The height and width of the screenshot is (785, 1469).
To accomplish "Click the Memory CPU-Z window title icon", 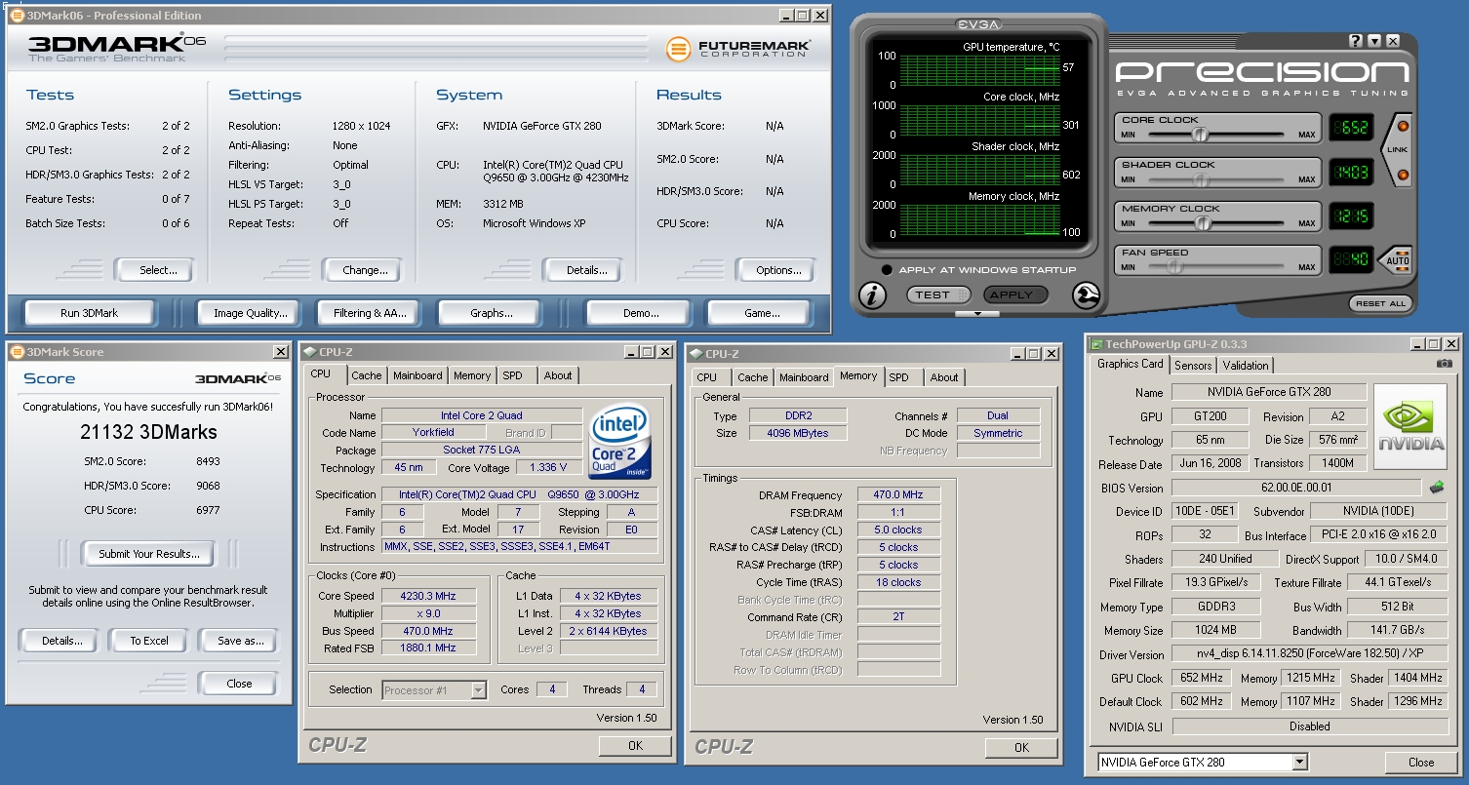I will tap(695, 354).
